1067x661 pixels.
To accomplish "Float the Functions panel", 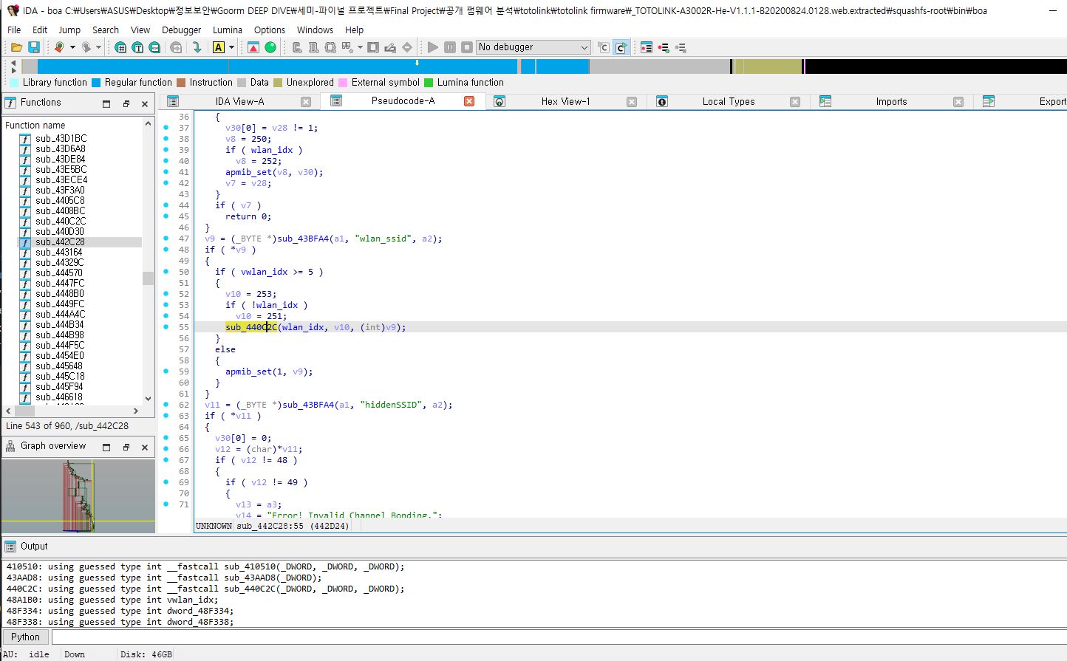I will 126,104.
